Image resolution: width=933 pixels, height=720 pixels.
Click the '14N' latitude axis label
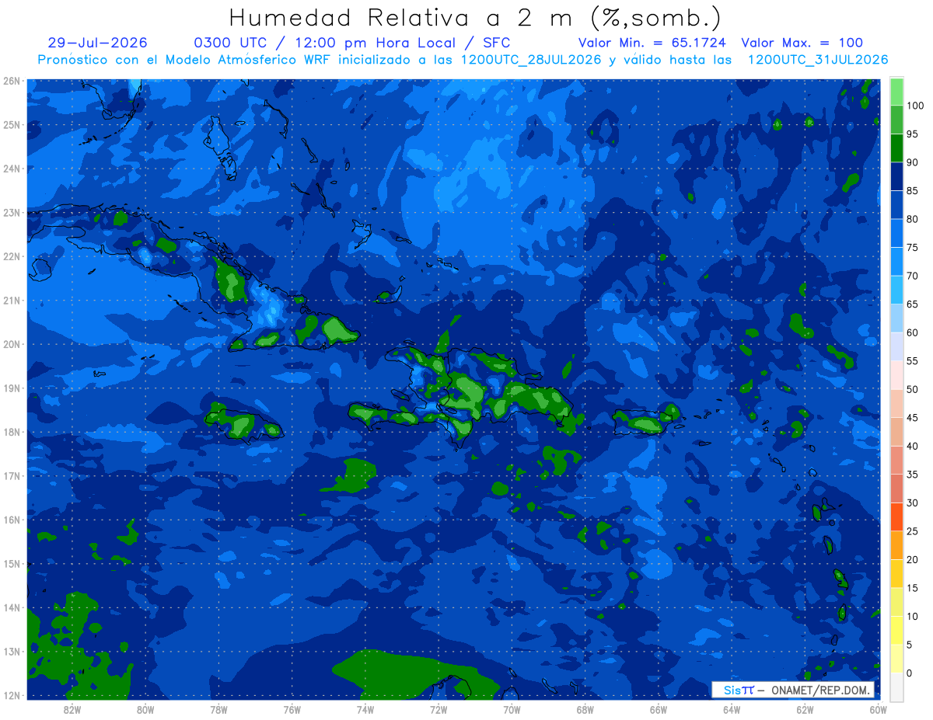tap(12, 607)
